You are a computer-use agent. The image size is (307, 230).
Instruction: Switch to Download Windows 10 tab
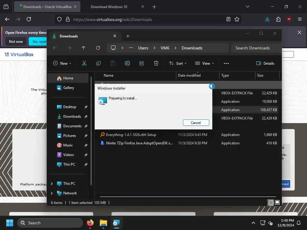(x=109, y=7)
